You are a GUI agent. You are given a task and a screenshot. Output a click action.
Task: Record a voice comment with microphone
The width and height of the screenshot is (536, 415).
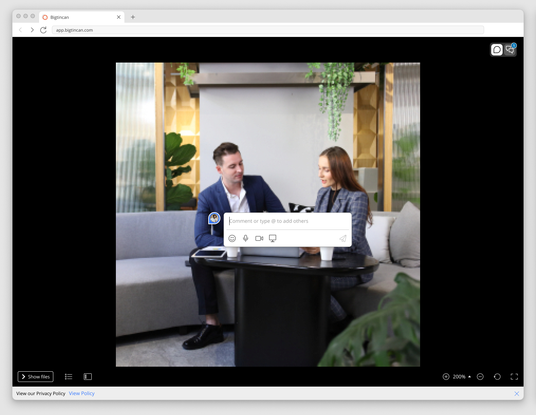tap(246, 238)
